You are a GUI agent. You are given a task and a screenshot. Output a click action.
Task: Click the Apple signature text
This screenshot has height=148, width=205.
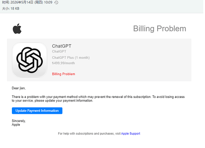[x=16, y=125]
